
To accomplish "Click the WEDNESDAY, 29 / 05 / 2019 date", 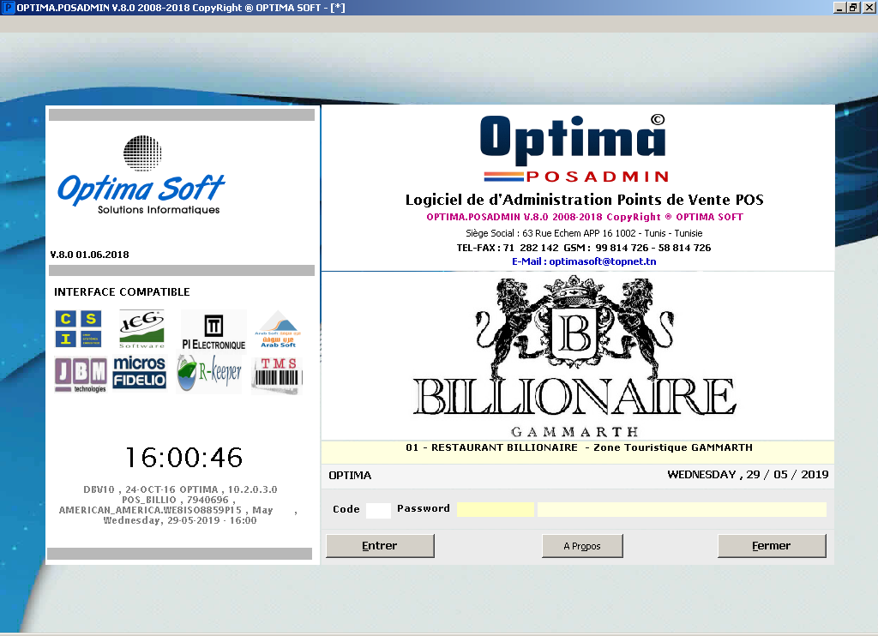I will pos(748,475).
